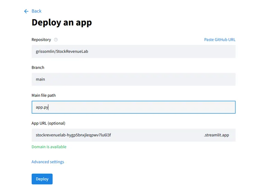Click the Repository field label
Screen dimensions: 256x190
pos(41,40)
